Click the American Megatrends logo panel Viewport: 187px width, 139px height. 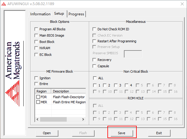pyautogui.click(x=15, y=73)
